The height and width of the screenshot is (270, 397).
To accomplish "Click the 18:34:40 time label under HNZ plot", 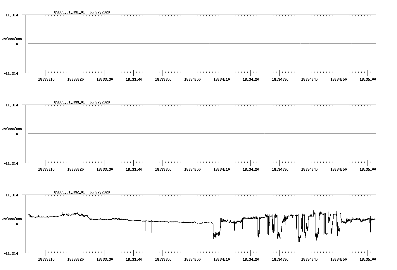I will pyautogui.click(x=309, y=259).
